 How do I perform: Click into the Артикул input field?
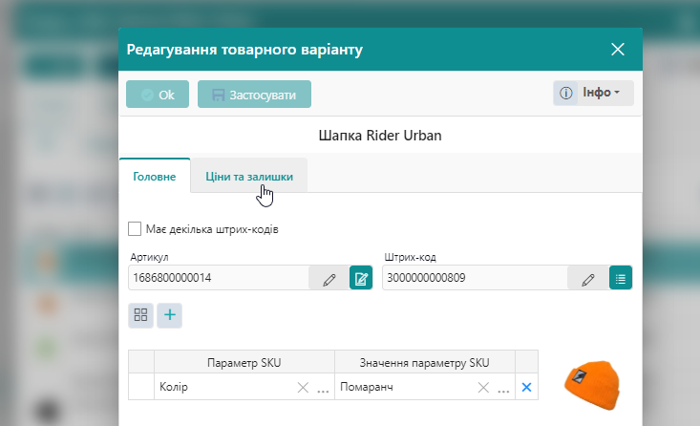pos(218,279)
